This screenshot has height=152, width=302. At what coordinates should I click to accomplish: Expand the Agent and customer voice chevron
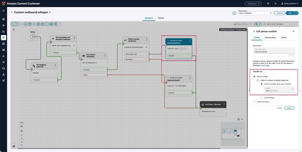click(74, 46)
